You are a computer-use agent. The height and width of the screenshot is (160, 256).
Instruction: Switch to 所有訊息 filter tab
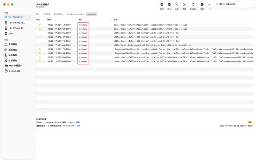46,14
